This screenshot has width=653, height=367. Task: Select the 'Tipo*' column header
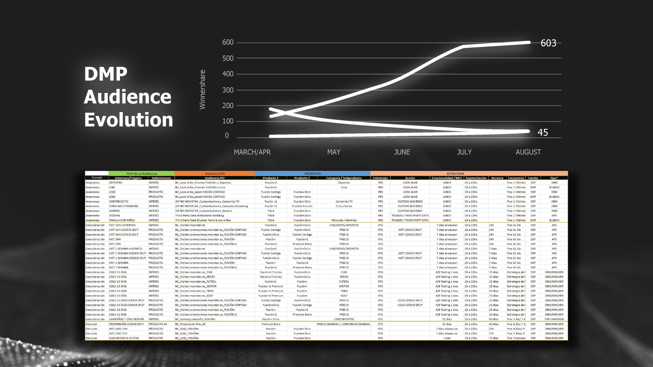554,178
